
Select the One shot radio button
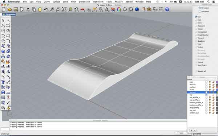(x=200, y=12)
